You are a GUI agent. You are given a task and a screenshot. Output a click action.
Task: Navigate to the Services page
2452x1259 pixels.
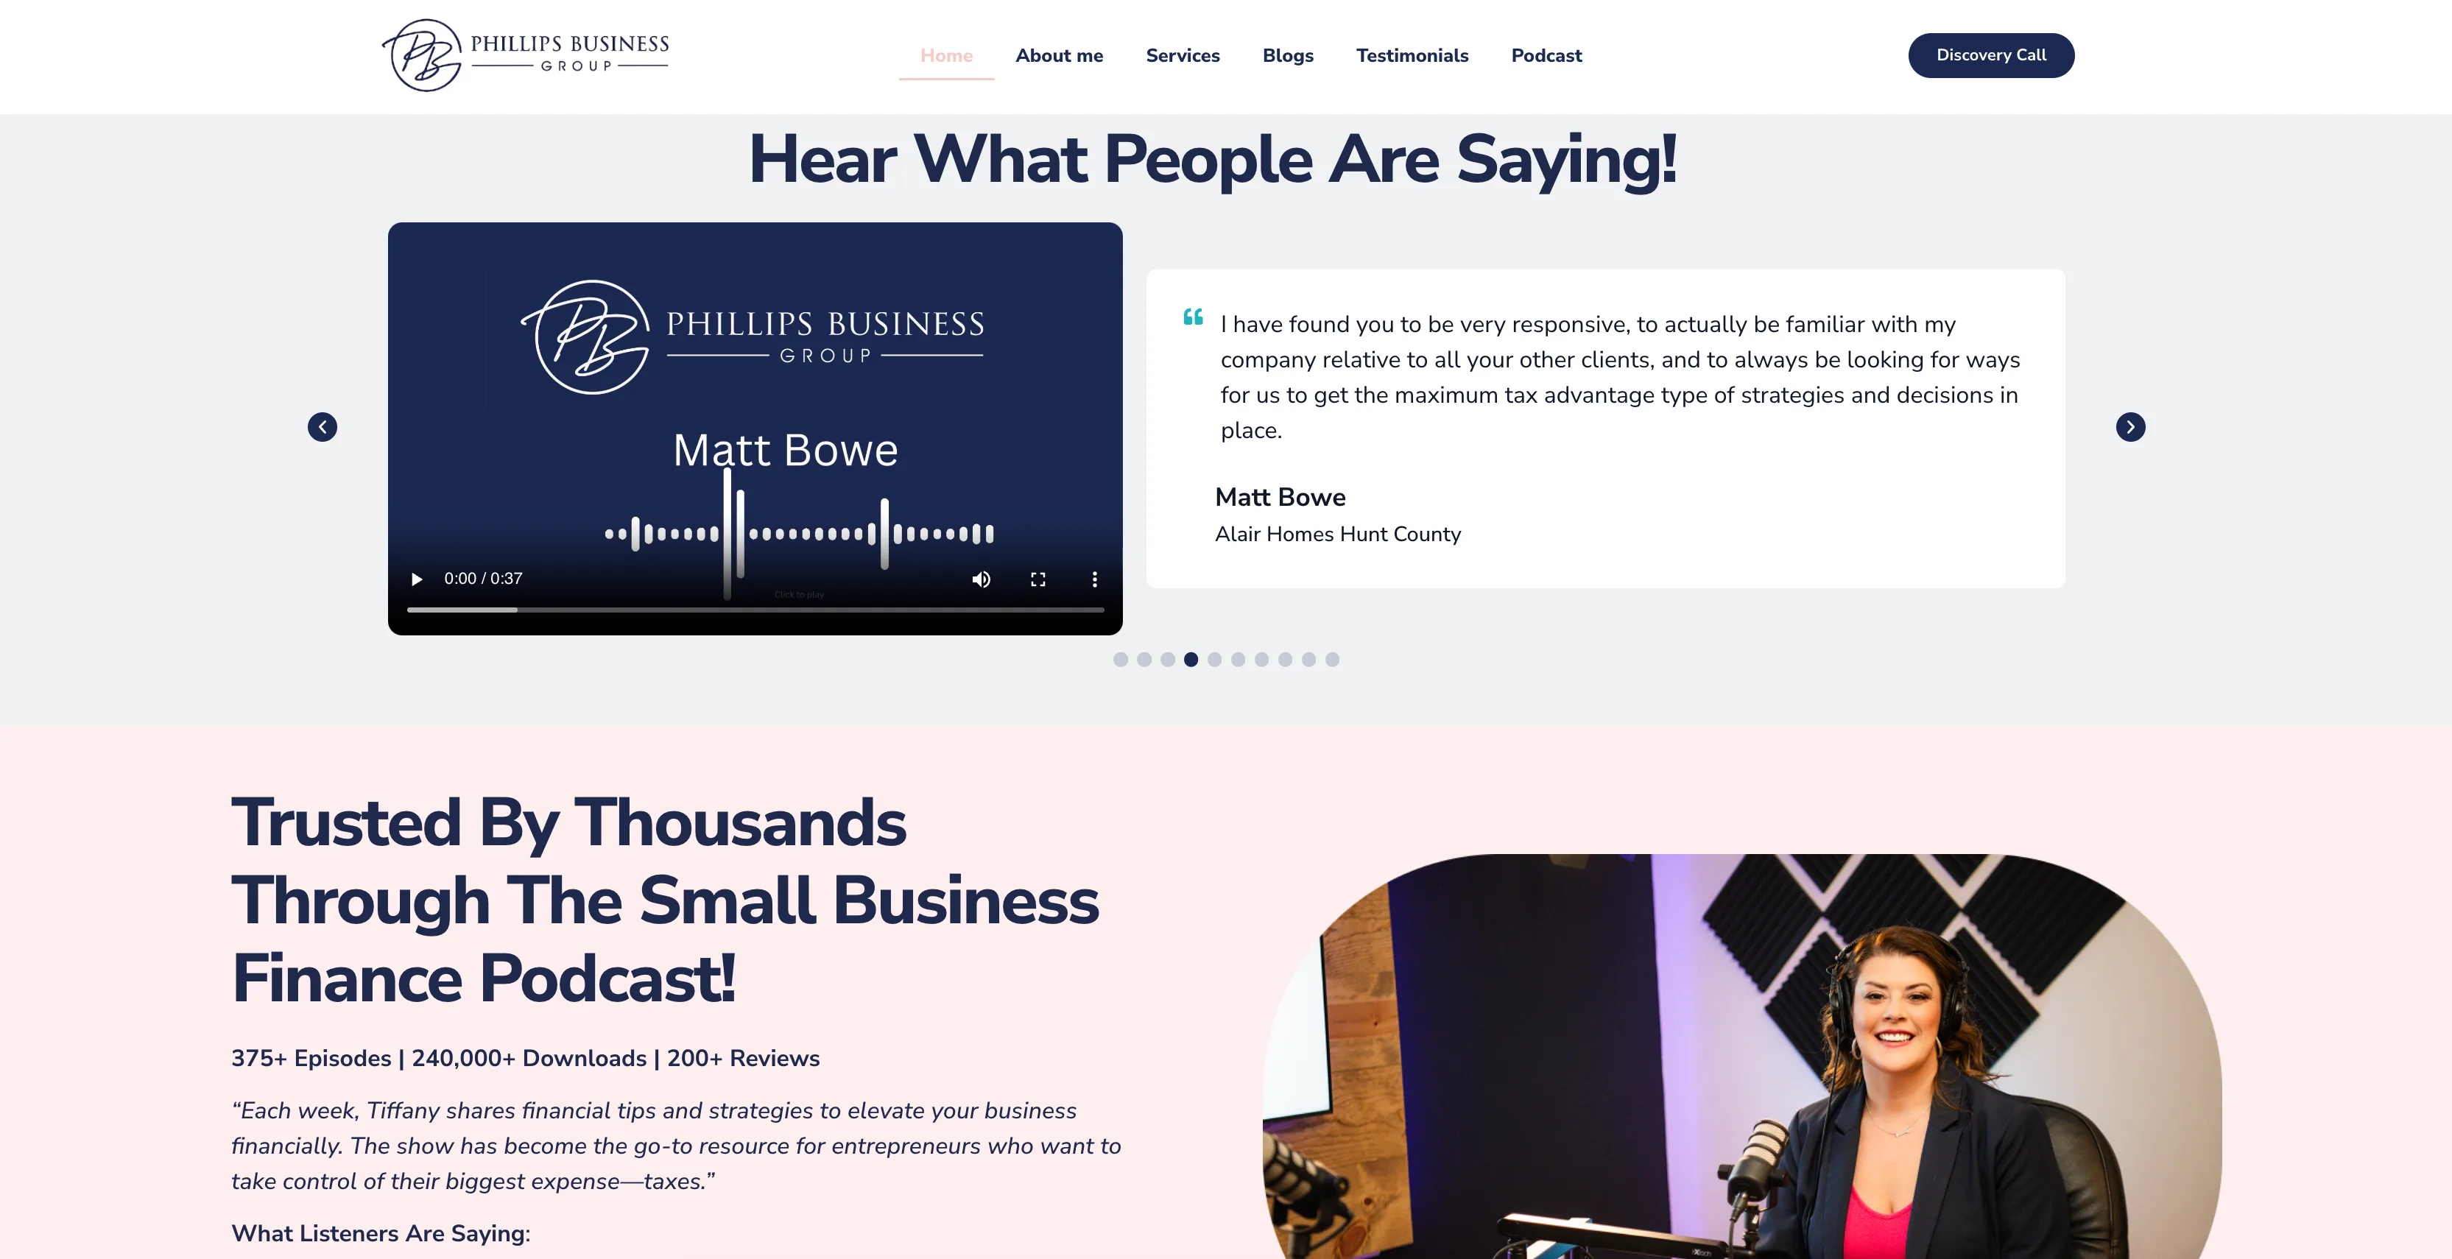click(x=1183, y=55)
